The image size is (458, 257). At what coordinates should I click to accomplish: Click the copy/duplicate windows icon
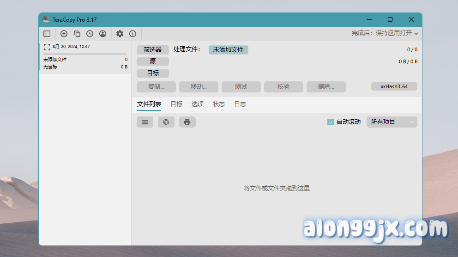click(77, 34)
